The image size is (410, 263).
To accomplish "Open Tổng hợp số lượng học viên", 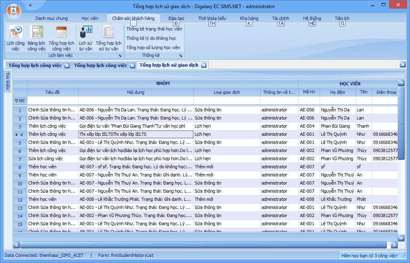I will (153, 48).
